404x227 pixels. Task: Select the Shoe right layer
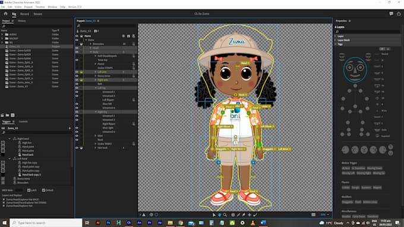[x=108, y=128]
